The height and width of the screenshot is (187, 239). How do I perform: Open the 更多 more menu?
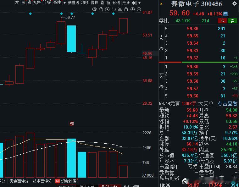[126, 3]
